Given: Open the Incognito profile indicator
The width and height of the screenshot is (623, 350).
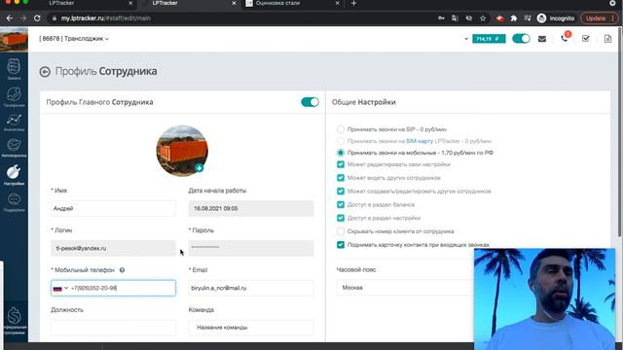Looking at the screenshot, I should (x=556, y=18).
